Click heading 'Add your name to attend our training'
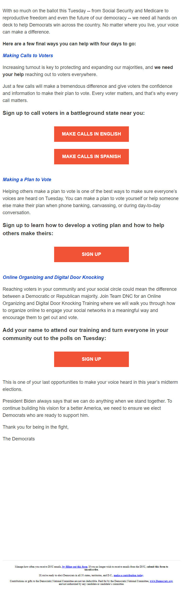Image resolution: width=183 pixels, height=593 pixels. [x=85, y=334]
